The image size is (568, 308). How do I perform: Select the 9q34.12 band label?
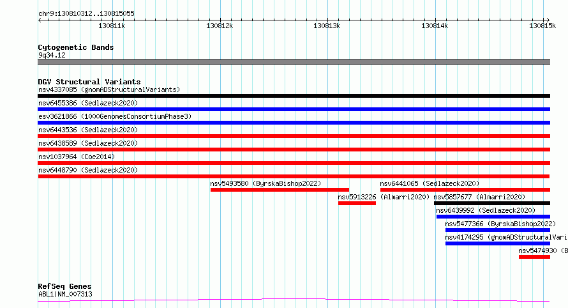pyautogui.click(x=52, y=55)
